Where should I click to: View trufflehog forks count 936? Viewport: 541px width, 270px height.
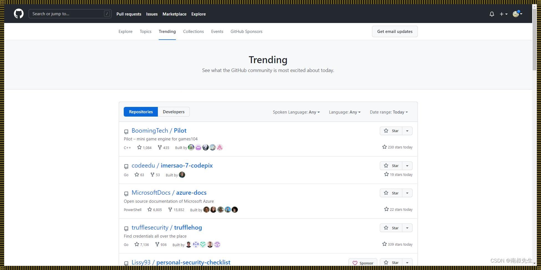[x=161, y=245]
